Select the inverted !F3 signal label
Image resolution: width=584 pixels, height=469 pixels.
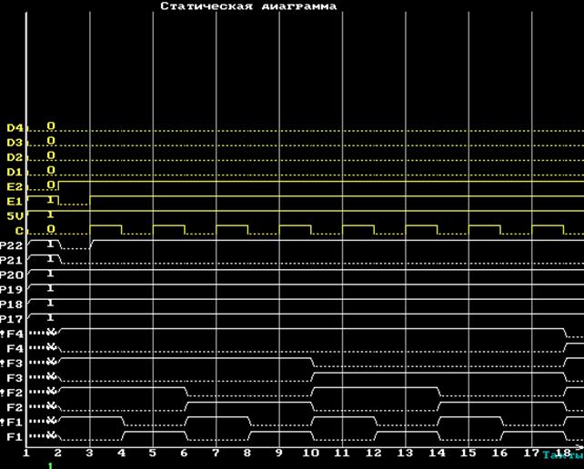[12, 364]
